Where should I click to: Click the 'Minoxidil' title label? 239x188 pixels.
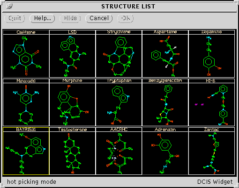click(26, 81)
